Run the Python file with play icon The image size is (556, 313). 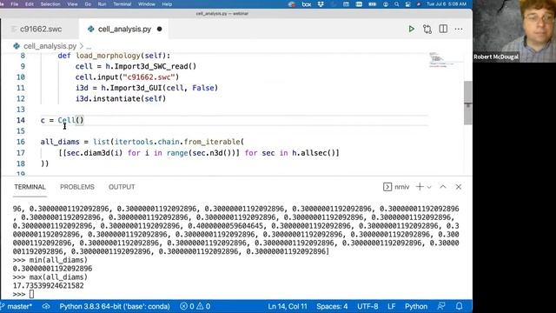tap(411, 29)
